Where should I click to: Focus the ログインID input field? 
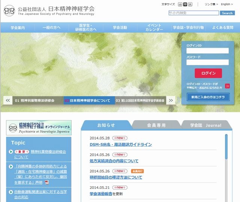click(x=207, y=51)
